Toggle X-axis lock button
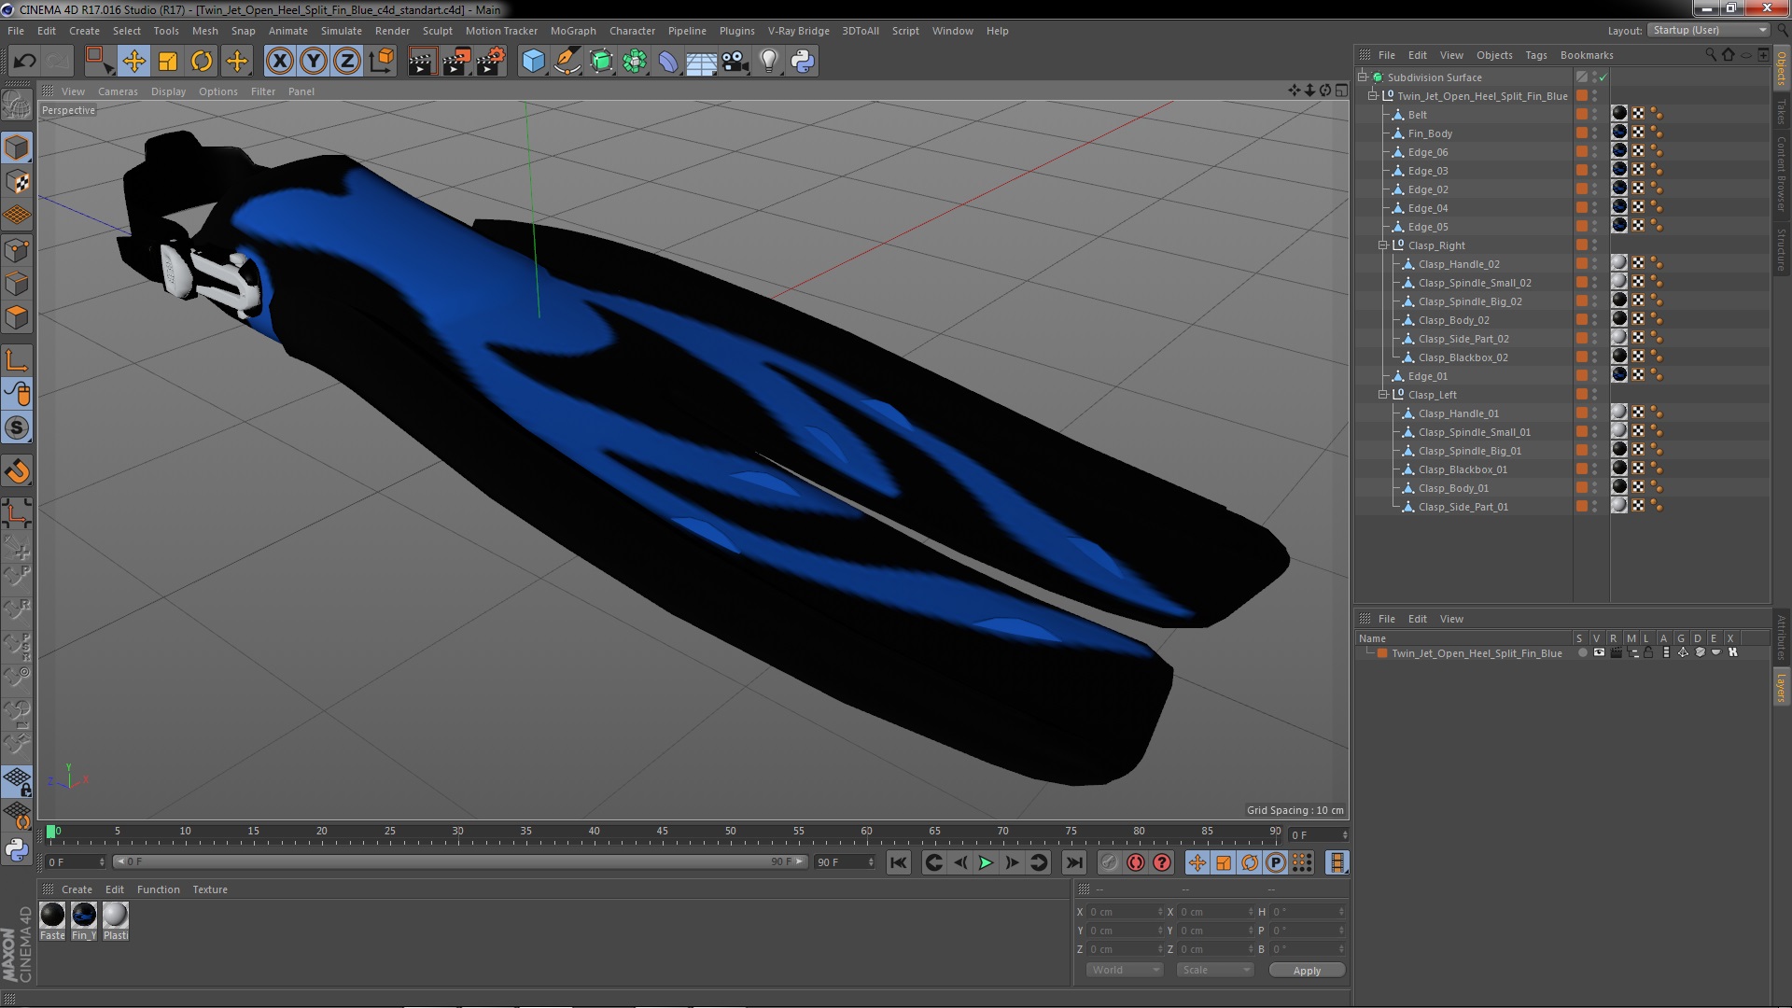 pyautogui.click(x=279, y=62)
